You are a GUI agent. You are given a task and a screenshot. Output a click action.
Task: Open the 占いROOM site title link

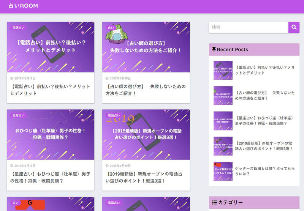pyautogui.click(x=23, y=6)
